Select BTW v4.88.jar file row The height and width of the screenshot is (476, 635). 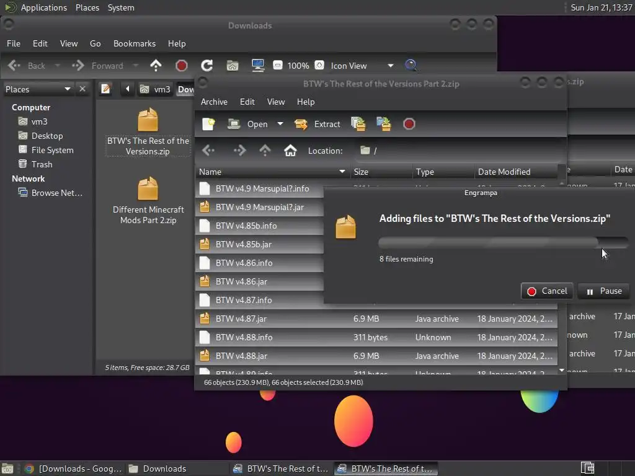(x=376, y=356)
